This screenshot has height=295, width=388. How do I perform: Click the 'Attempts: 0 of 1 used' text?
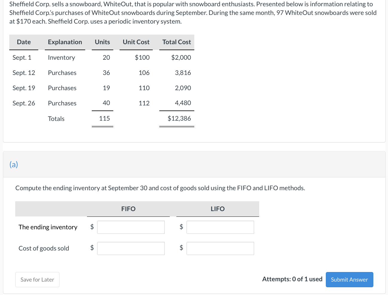click(x=292, y=279)
